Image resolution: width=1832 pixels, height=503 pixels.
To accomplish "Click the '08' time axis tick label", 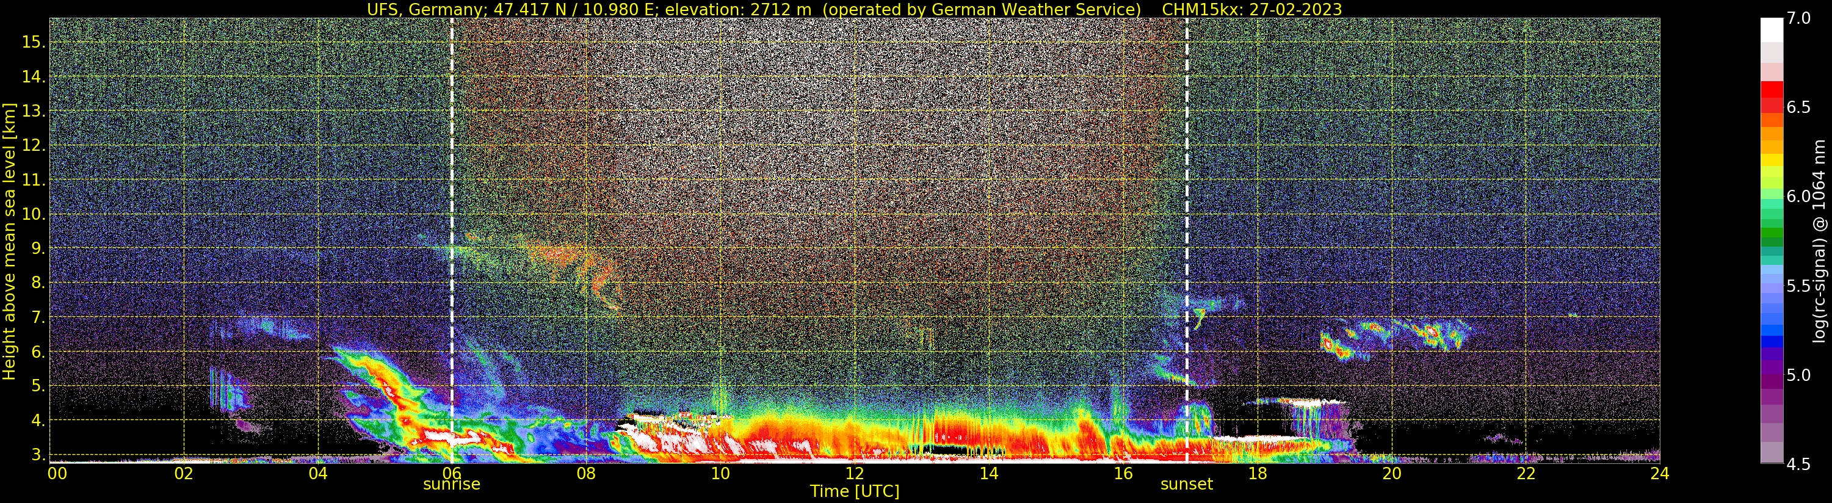I will (586, 473).
